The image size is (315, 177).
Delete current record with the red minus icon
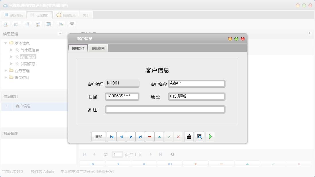pos(150,137)
